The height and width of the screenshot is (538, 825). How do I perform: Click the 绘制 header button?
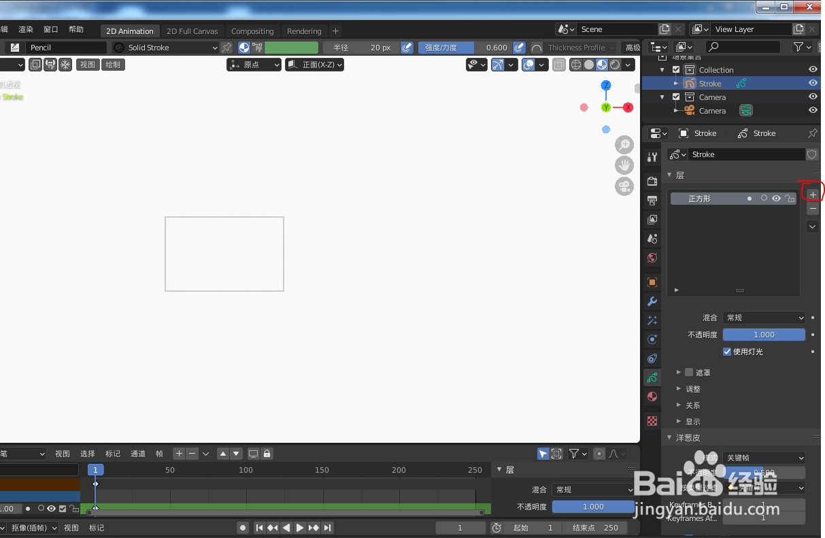(x=113, y=65)
